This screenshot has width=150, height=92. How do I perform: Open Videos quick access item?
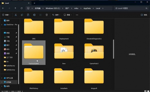(7, 53)
